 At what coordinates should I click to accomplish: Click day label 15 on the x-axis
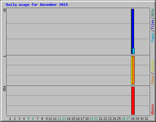click(73, 119)
